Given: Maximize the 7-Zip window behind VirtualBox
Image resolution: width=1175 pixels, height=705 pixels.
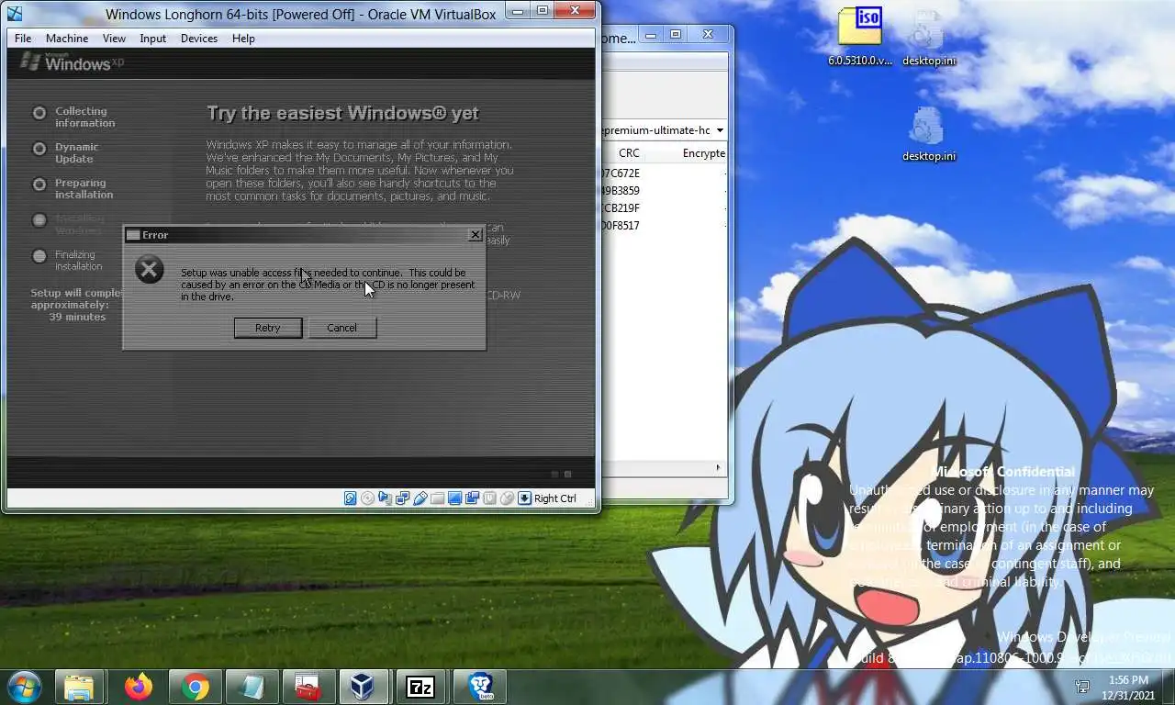Looking at the screenshot, I should [676, 35].
